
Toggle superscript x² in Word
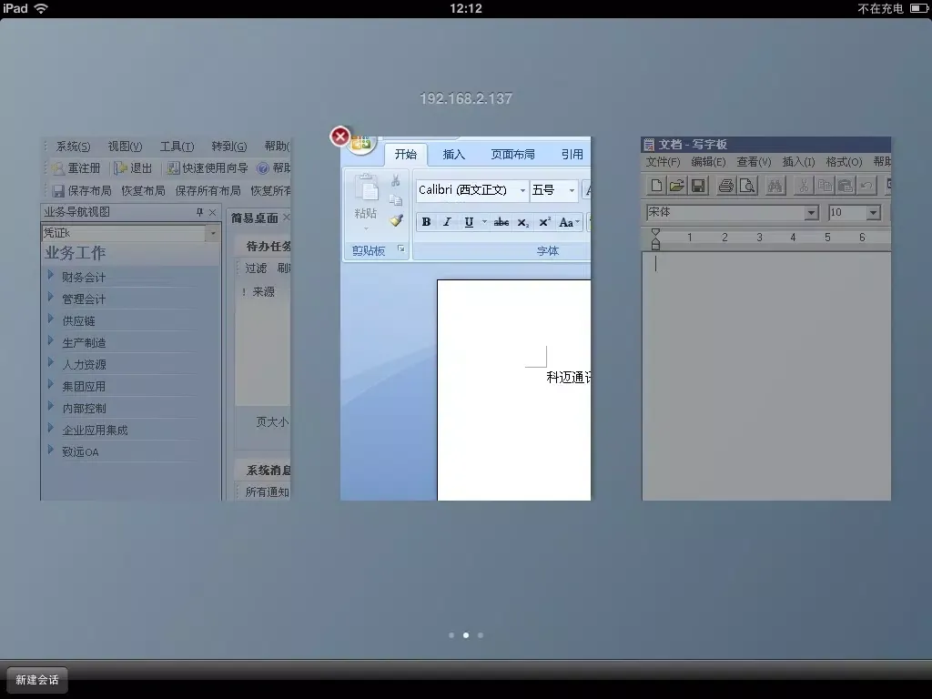544,222
